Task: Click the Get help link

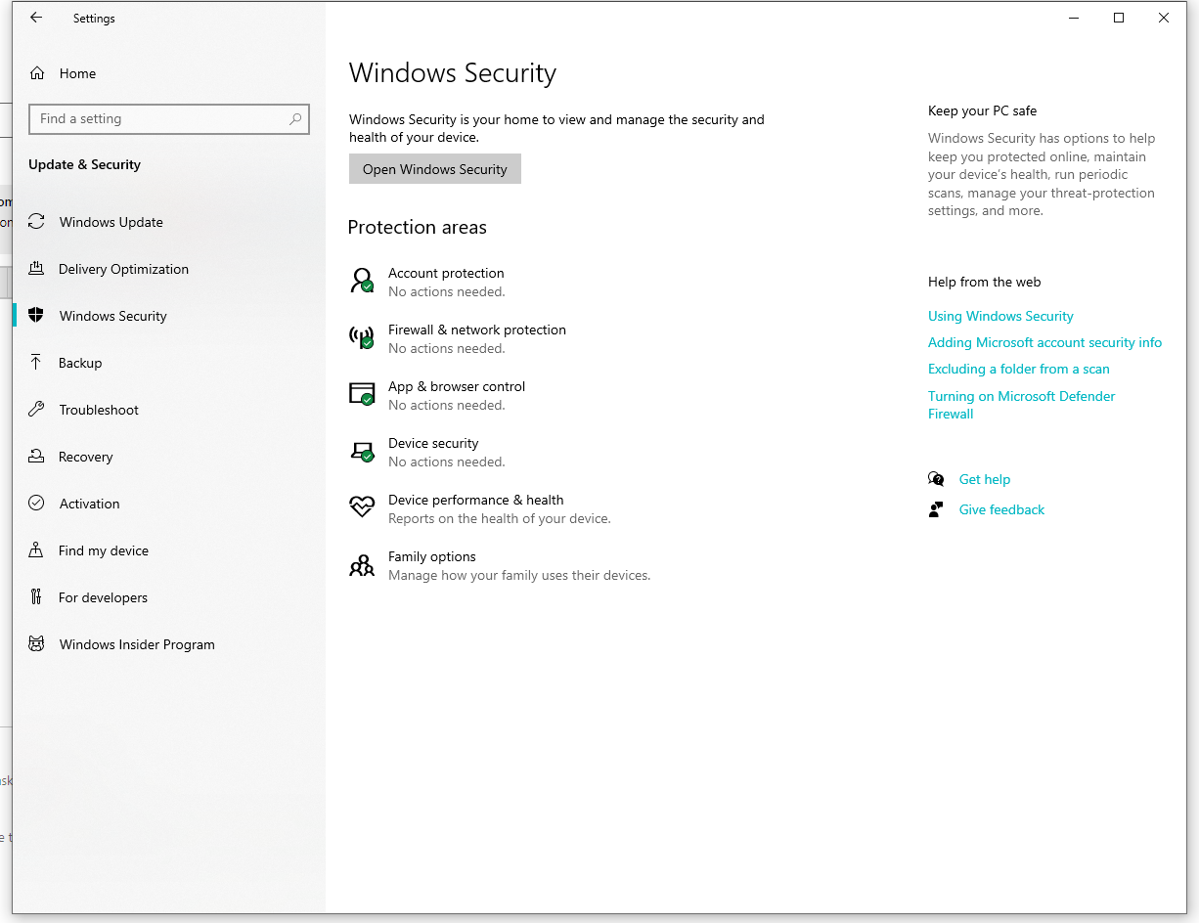Action: [x=985, y=479]
